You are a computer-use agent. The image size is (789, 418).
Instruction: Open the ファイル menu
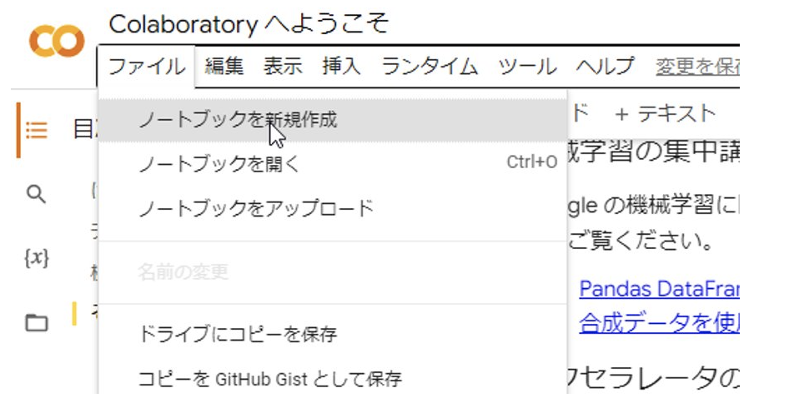click(x=147, y=67)
